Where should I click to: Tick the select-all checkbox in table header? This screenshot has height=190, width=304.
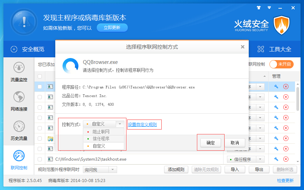pyautogui.click(x=40, y=76)
